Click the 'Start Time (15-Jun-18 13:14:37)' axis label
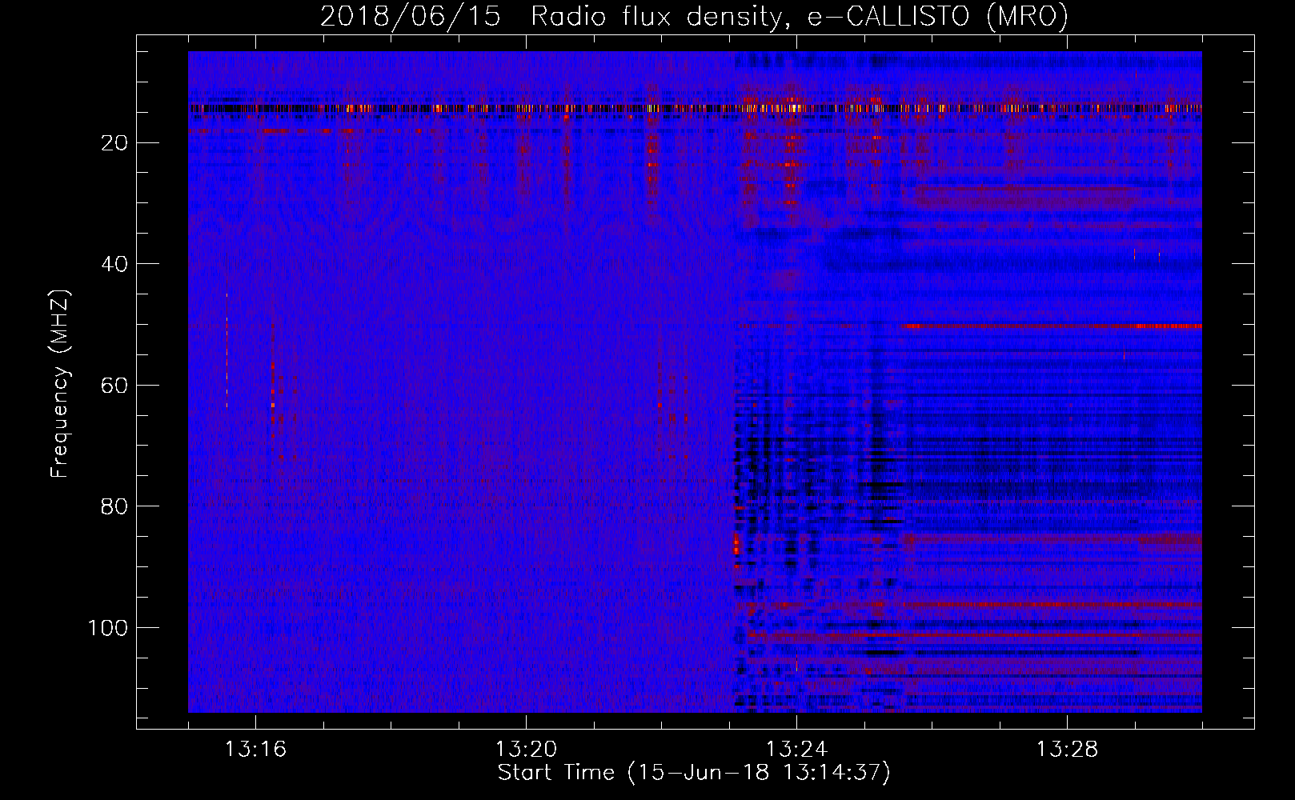This screenshot has height=800, width=1295. pyautogui.click(x=694, y=773)
